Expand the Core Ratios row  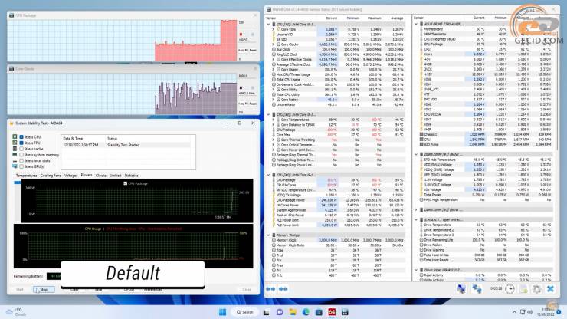tap(274, 100)
